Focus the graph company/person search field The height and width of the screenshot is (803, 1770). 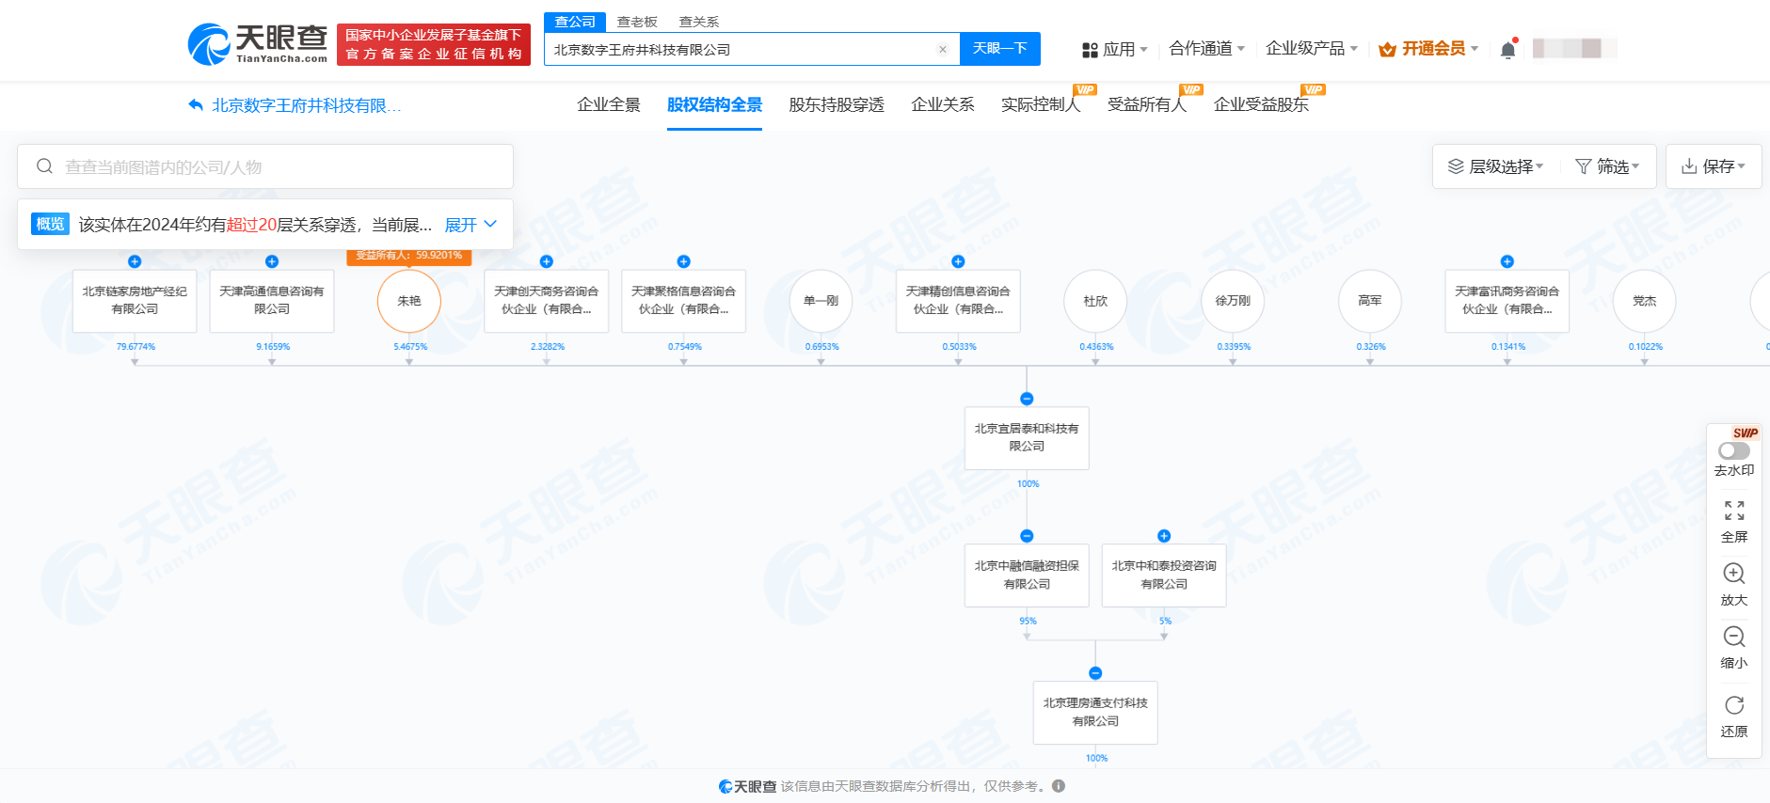265,166
